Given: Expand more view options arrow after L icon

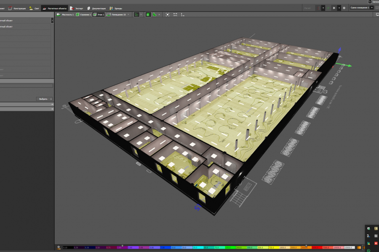Looking at the screenshot, I should click(x=159, y=15).
